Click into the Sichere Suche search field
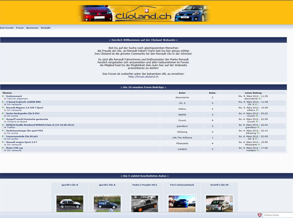The height and width of the screenshot is (218, 293). 278,215
